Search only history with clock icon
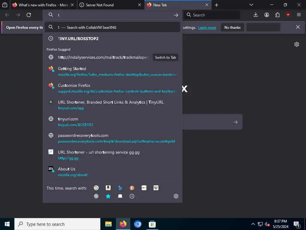306x230 pixels. pyautogui.click(x=132, y=196)
